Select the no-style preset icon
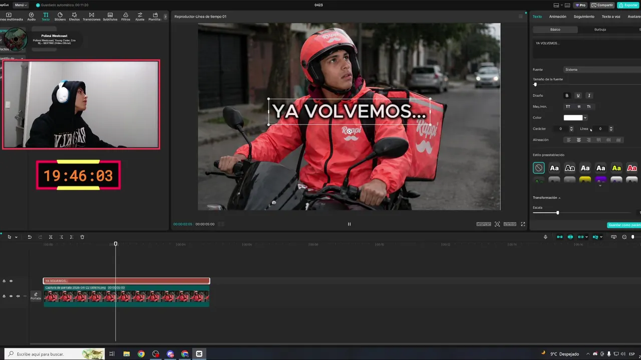The width and height of the screenshot is (641, 360). tap(538, 168)
